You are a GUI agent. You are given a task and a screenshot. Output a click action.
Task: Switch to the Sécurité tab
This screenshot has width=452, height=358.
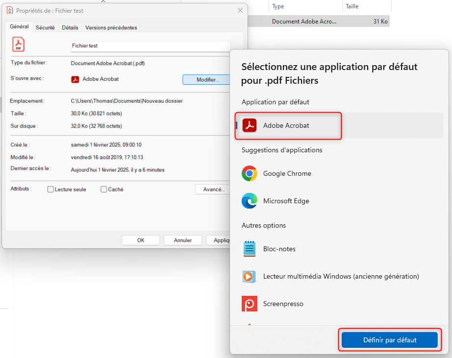click(45, 28)
